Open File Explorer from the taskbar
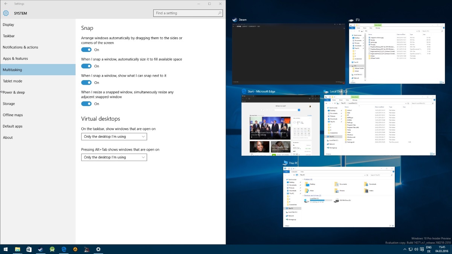This screenshot has height=254, width=452. point(17,249)
